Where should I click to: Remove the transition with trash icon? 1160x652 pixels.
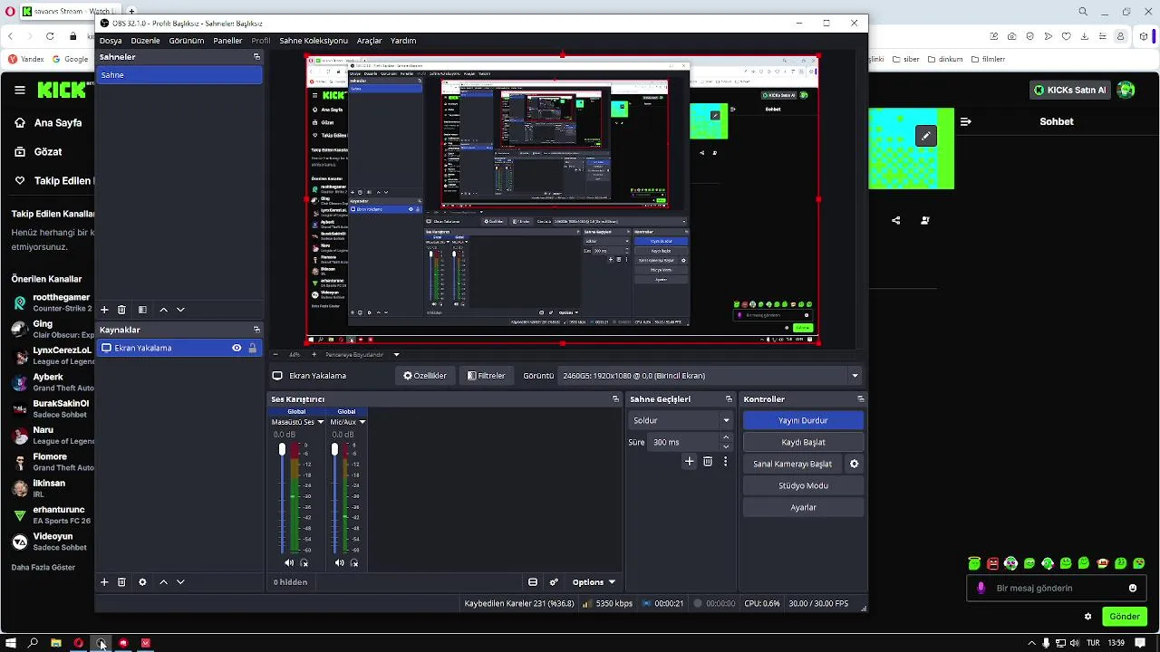(x=708, y=462)
